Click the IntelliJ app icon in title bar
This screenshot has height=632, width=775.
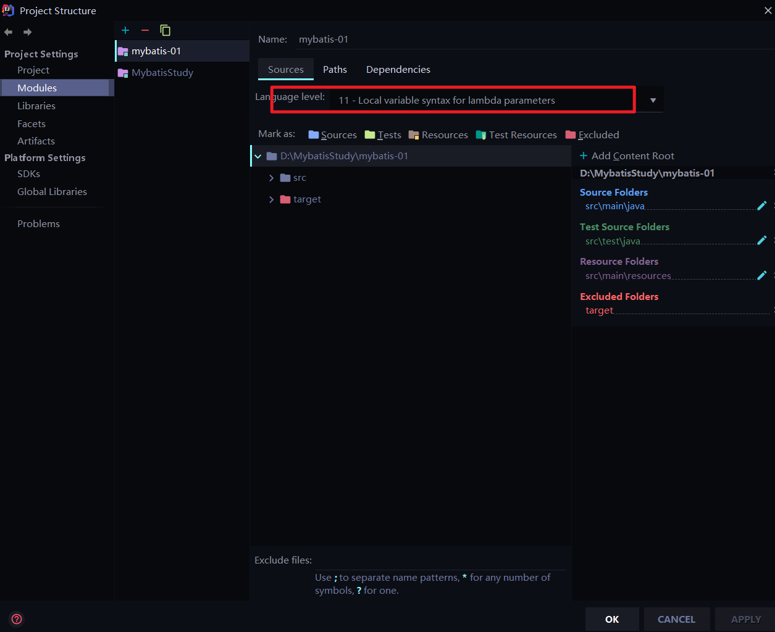9,10
